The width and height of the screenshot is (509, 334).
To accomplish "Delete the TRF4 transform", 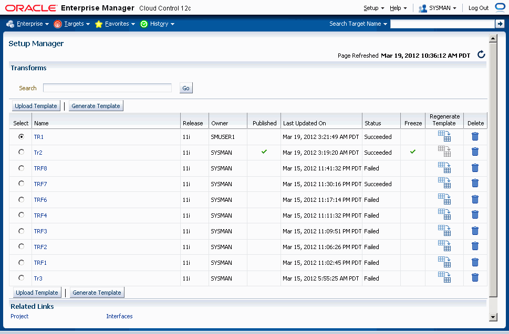I will point(475,214).
